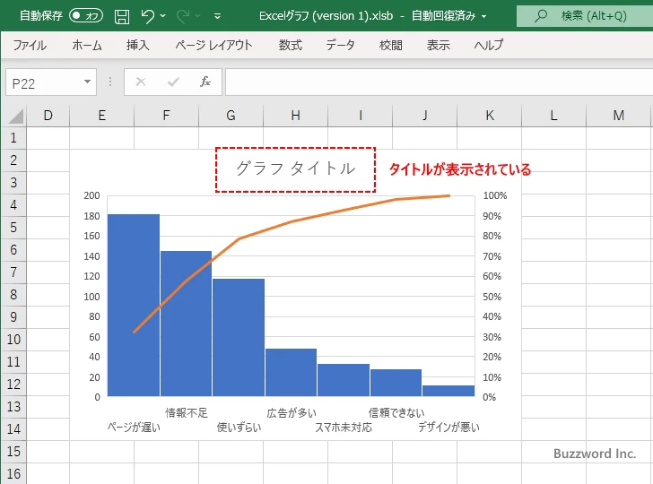Viewport: 653px width, 484px height.
Task: Switch to the 校閲 tab
Action: tap(391, 45)
